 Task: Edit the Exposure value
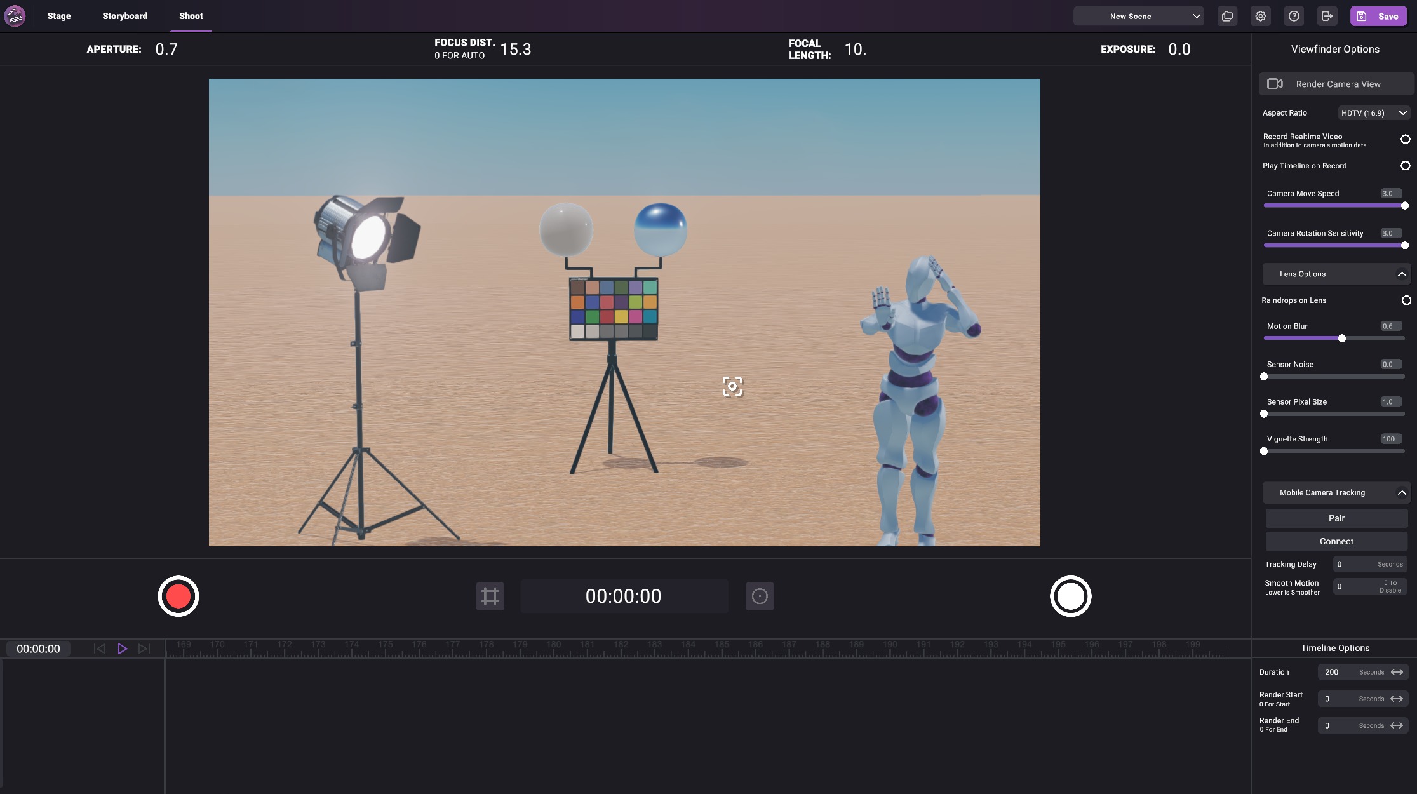pos(1179,50)
